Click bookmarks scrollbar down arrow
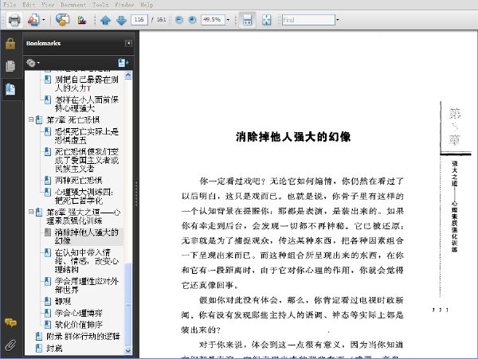This screenshot has width=478, height=359. click(128, 351)
